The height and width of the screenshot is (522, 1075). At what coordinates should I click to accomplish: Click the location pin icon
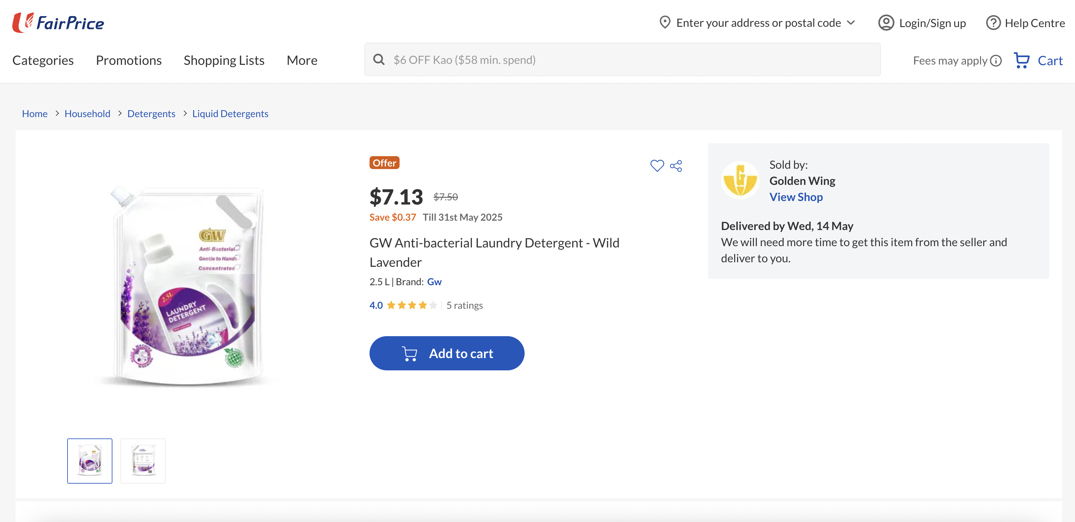pyautogui.click(x=665, y=23)
